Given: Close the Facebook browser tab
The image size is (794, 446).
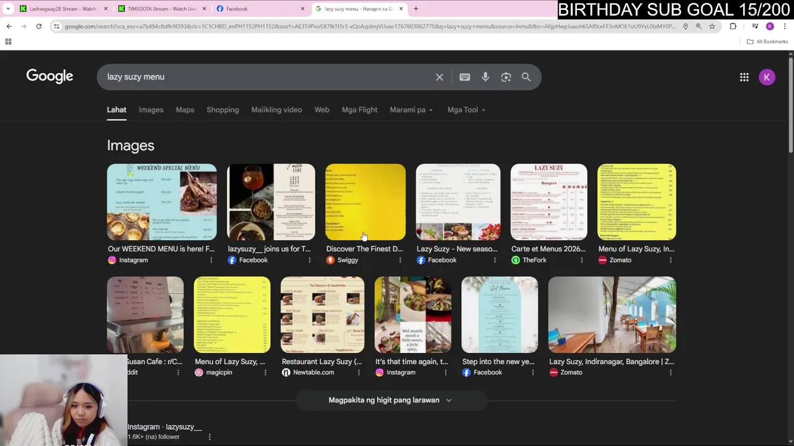Looking at the screenshot, I should point(303,9).
